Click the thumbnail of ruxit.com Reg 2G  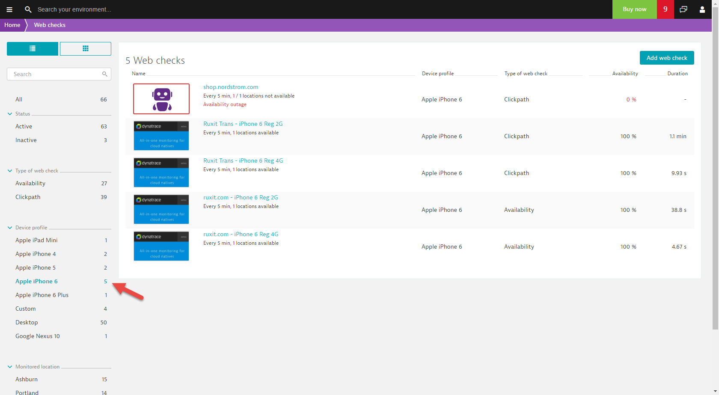click(x=161, y=209)
